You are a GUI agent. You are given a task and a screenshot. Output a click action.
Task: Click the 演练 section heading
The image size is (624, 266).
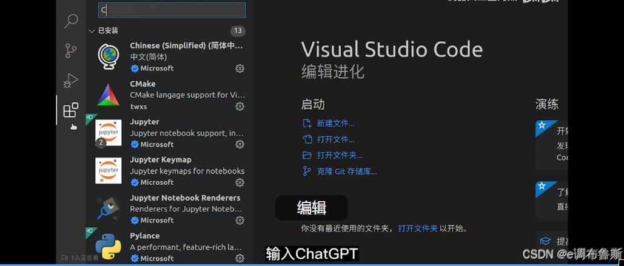coord(547,105)
